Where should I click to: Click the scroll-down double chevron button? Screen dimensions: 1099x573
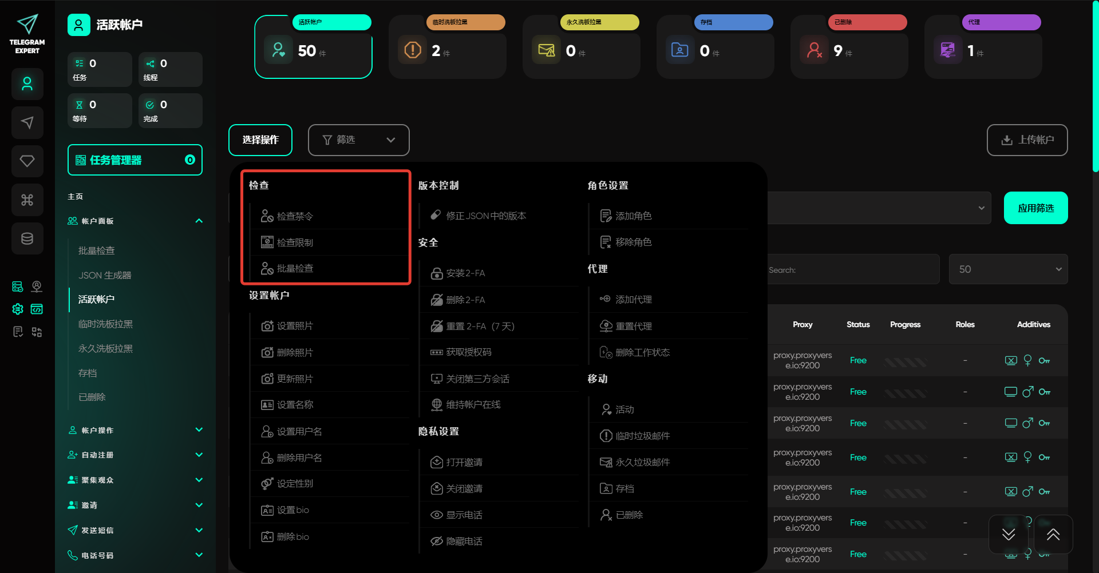tap(1009, 534)
